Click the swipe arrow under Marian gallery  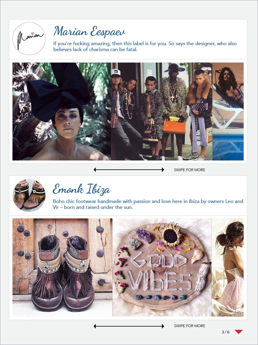[x=129, y=170]
